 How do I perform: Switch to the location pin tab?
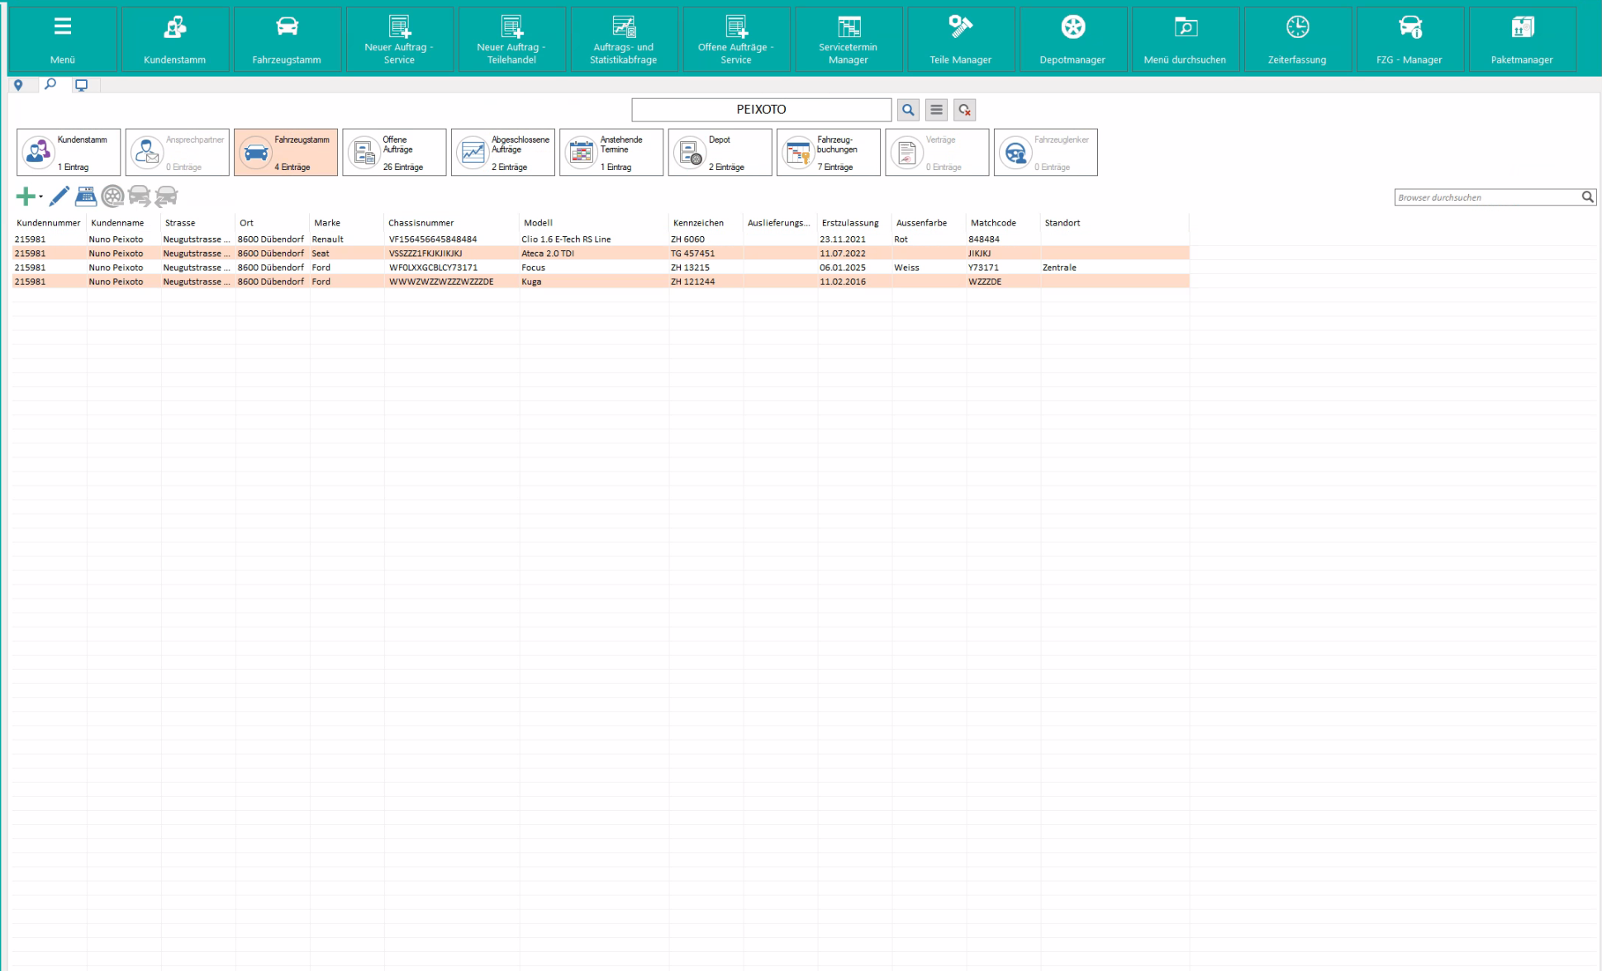[x=18, y=85]
